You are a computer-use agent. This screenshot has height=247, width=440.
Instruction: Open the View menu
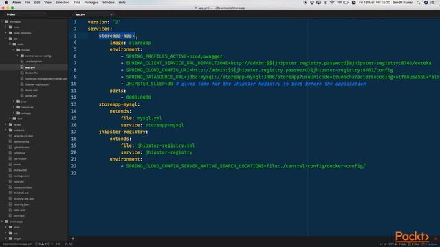click(47, 3)
